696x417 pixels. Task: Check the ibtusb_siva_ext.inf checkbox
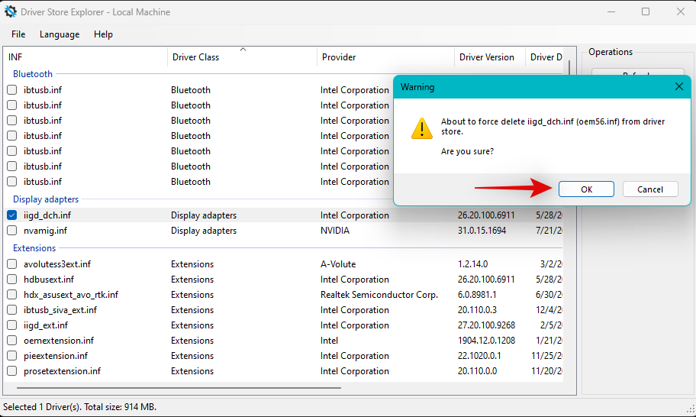12,310
